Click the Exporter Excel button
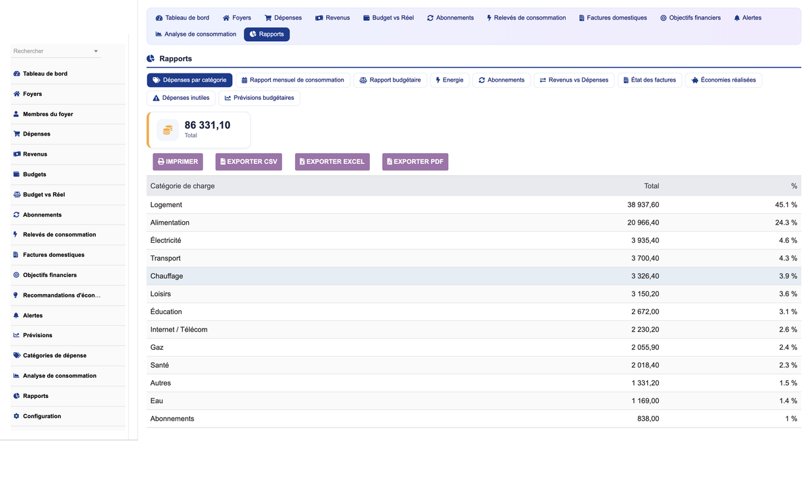This screenshot has width=810, height=501. click(332, 162)
